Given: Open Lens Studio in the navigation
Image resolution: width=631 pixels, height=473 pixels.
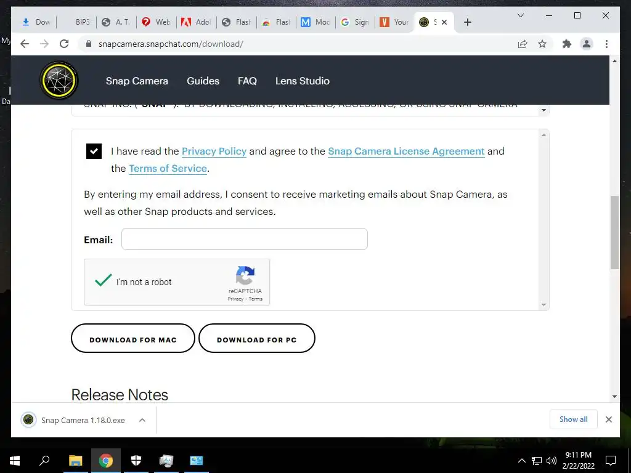Looking at the screenshot, I should (x=302, y=81).
